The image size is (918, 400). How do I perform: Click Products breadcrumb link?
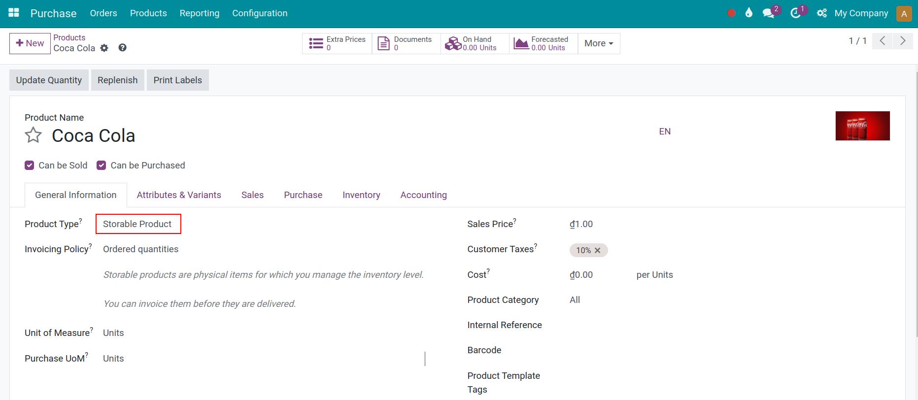[x=69, y=37]
